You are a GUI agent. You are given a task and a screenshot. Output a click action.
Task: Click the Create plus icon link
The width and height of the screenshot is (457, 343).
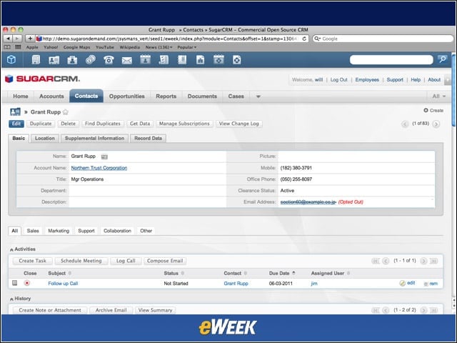click(x=433, y=110)
